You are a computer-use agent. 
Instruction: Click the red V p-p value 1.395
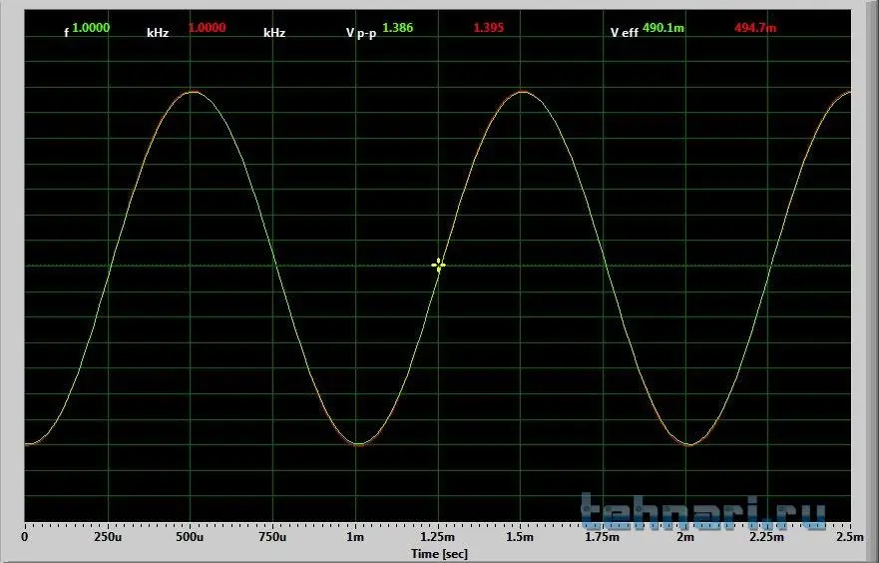pos(489,28)
